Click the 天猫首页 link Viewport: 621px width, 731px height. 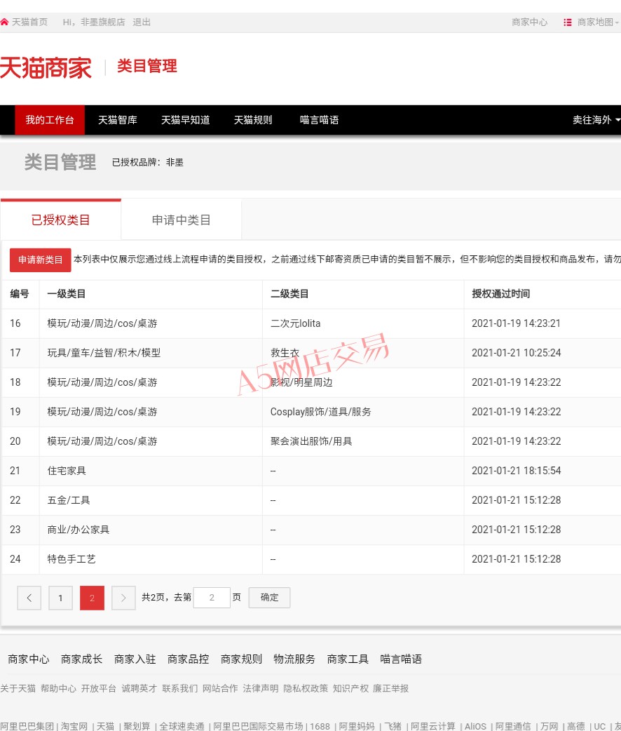(x=29, y=22)
